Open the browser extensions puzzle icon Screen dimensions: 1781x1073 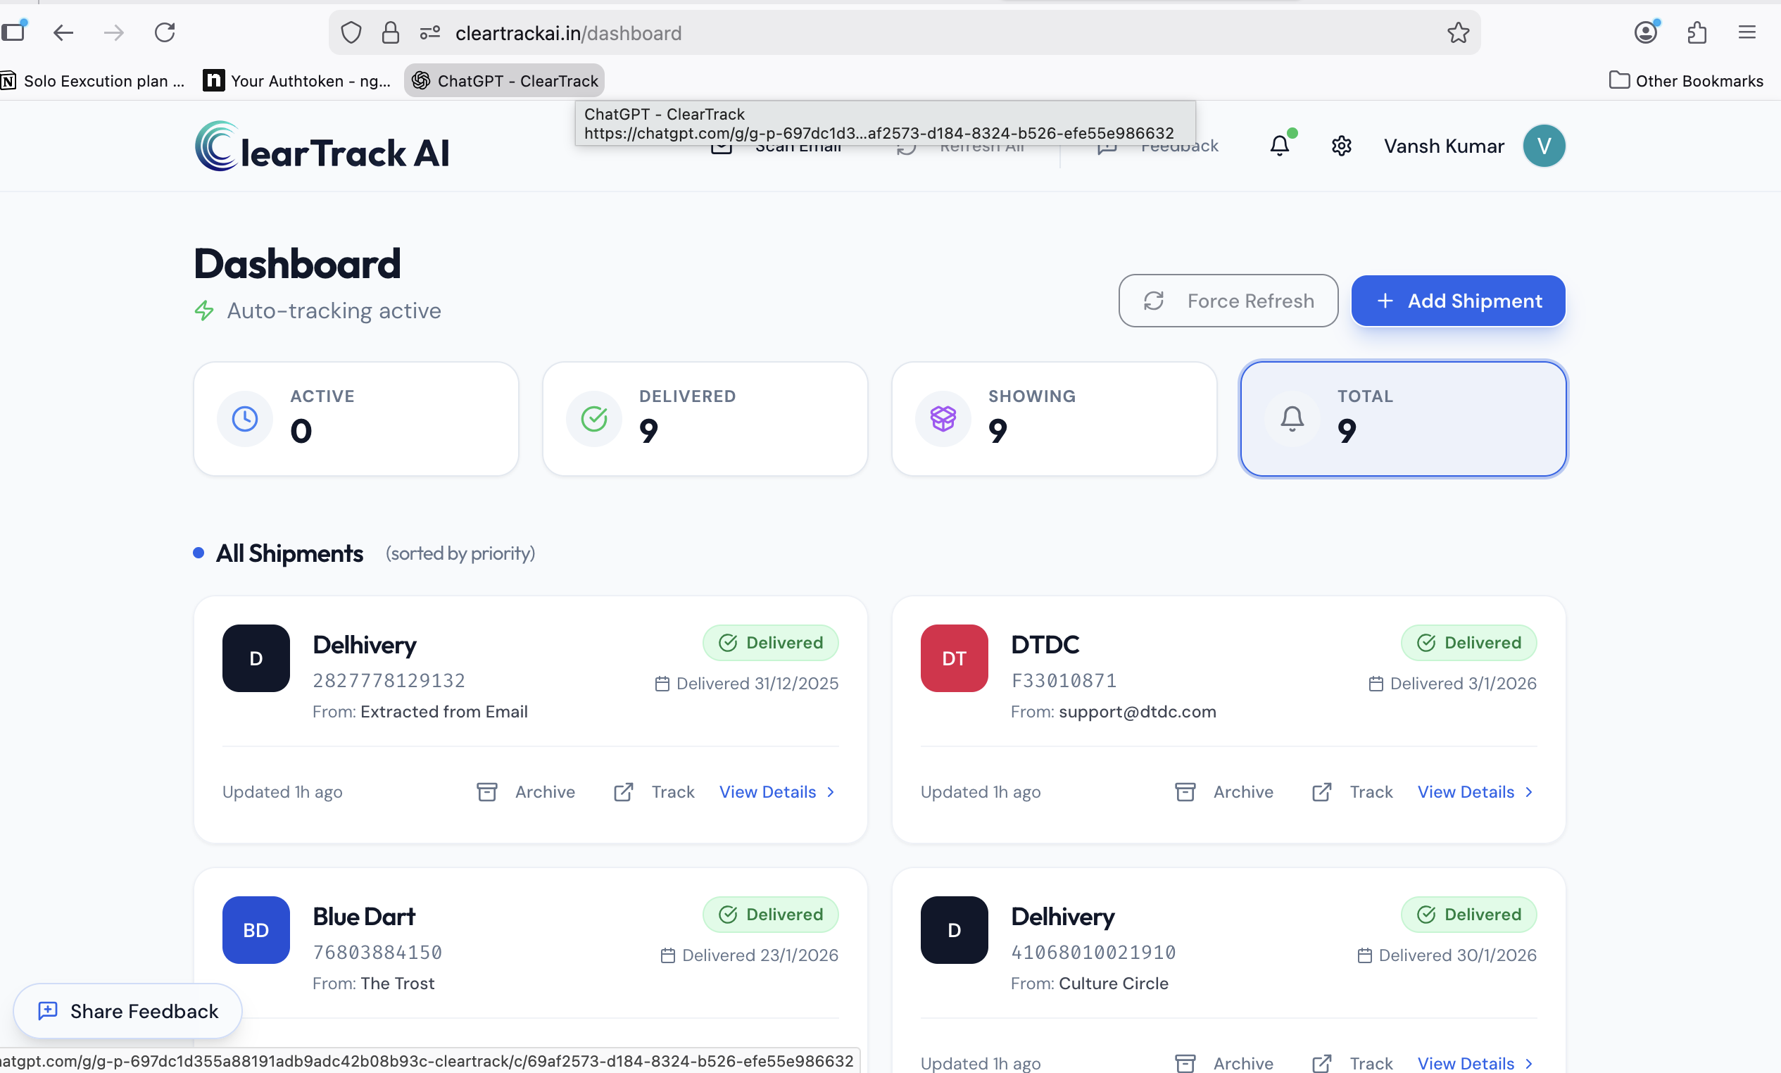click(1697, 32)
